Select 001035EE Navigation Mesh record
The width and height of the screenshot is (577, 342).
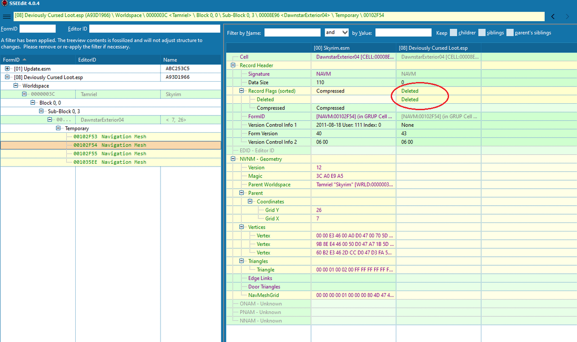(x=110, y=162)
